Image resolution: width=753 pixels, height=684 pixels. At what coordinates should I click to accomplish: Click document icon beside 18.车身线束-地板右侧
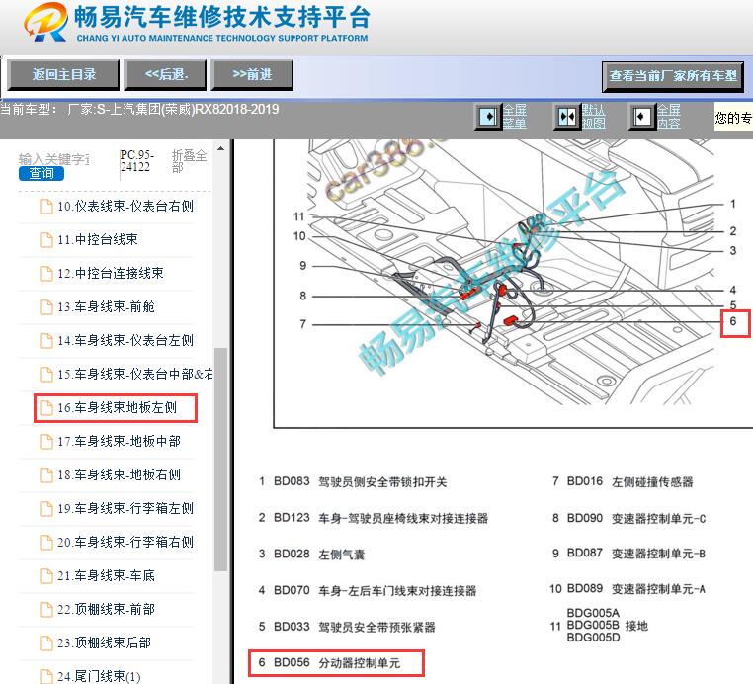(46, 475)
